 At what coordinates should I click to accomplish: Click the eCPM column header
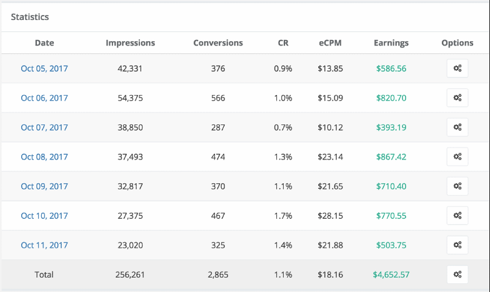pos(329,43)
